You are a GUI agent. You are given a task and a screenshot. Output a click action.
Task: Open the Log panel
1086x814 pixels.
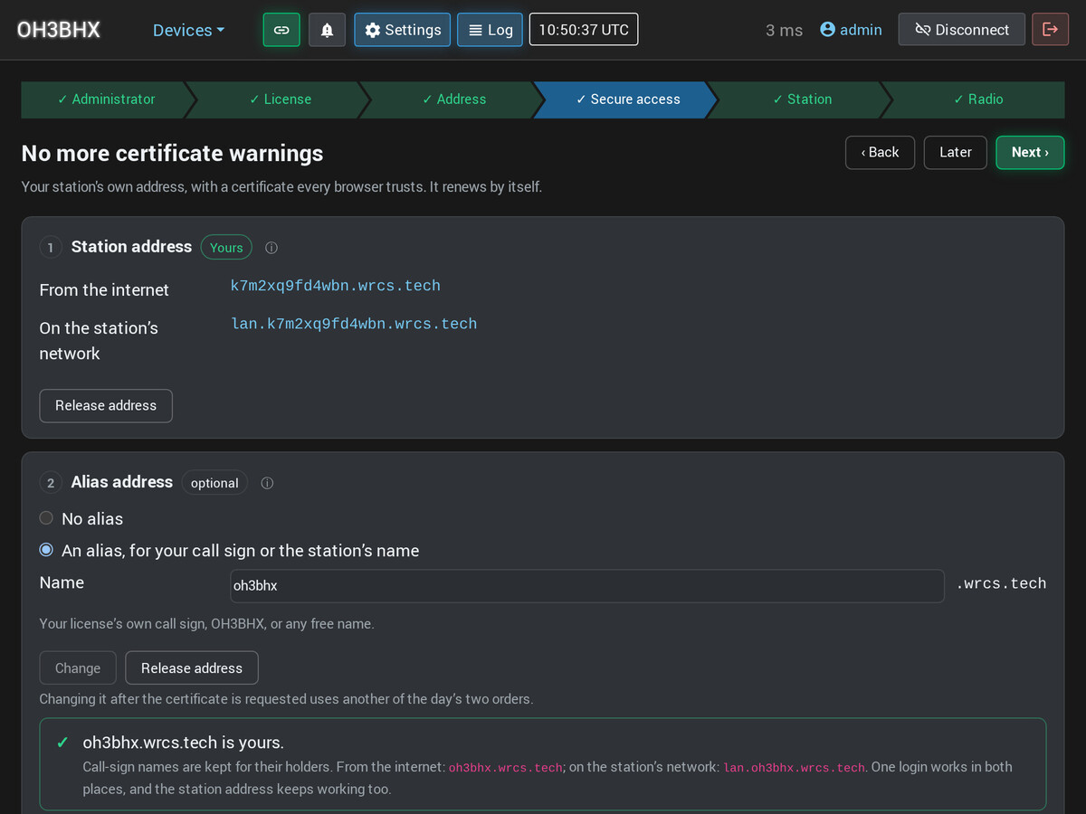coord(490,30)
